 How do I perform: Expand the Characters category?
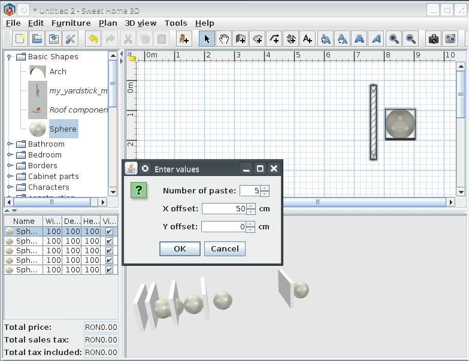10,187
